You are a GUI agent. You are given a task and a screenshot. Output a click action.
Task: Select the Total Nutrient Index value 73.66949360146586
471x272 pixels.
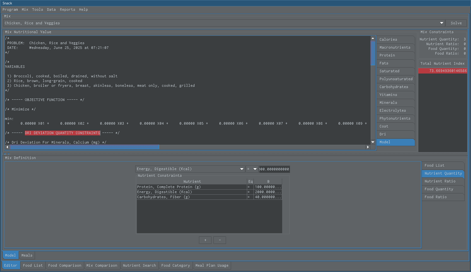[443, 71]
